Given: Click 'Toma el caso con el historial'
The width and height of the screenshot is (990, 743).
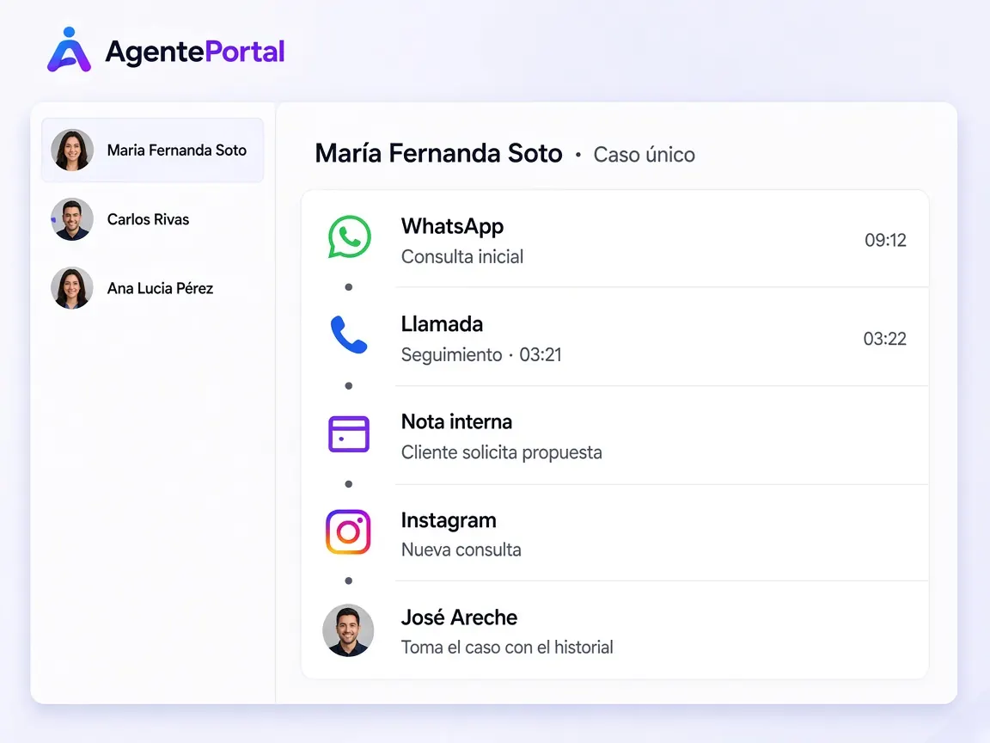Looking at the screenshot, I should [x=507, y=647].
